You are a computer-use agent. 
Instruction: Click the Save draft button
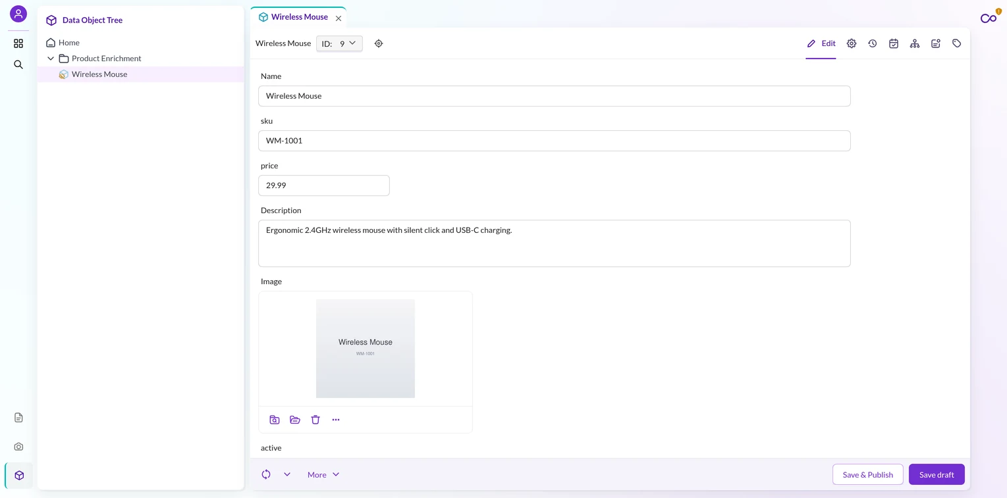[x=937, y=474]
